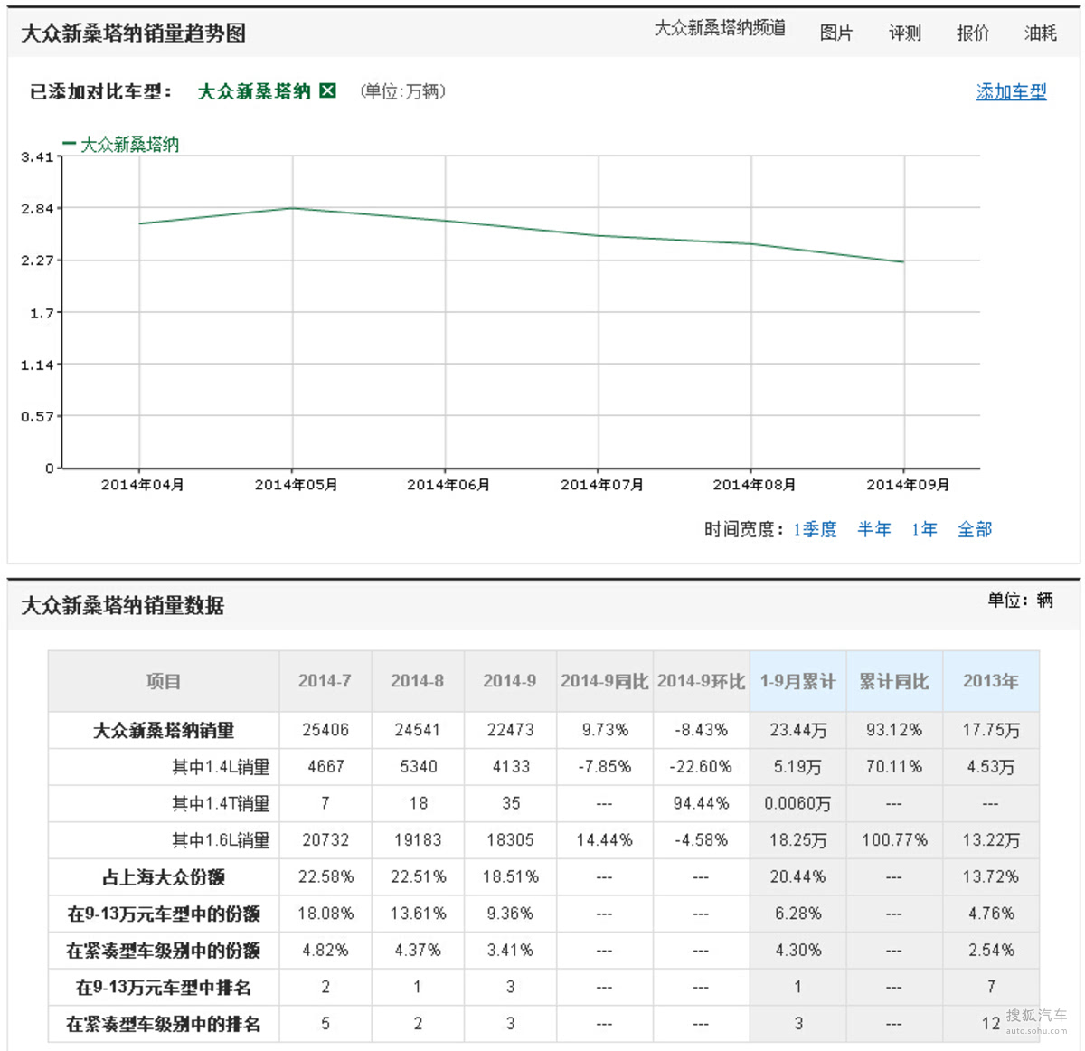Click the 累计同比 column header
Image resolution: width=1085 pixels, height=1051 pixels.
(x=893, y=681)
